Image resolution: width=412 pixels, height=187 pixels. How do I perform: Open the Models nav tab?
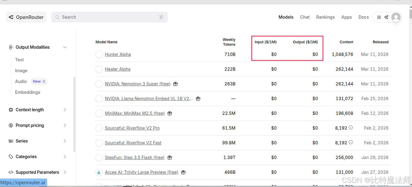286,17
